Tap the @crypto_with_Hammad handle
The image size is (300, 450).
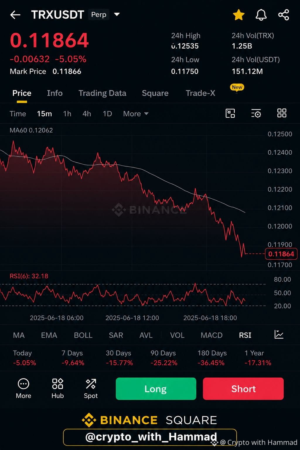click(151, 437)
